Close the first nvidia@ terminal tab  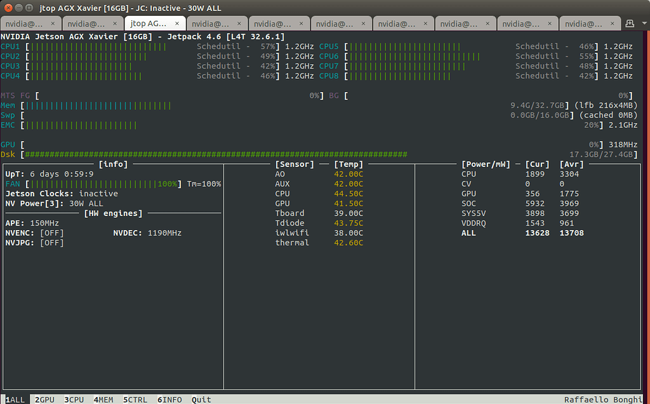pos(53,24)
